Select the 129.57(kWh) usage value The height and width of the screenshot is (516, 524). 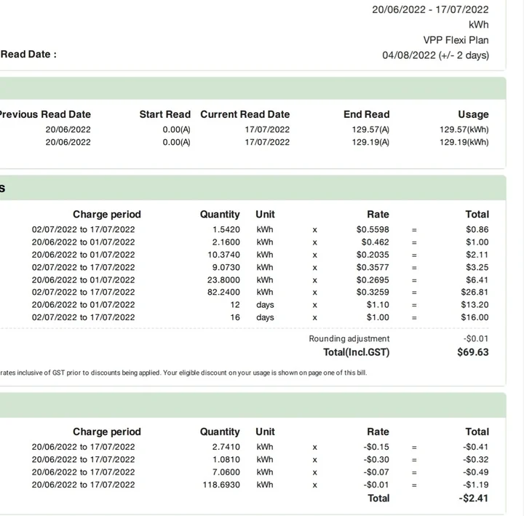point(464,130)
